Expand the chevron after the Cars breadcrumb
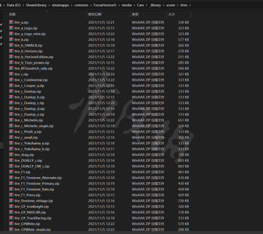Image resolution: width=263 pixels, height=234 pixels. 146,5
